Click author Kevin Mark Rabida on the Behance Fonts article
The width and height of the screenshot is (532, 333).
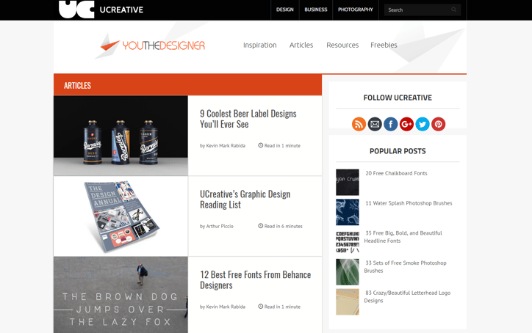pyautogui.click(x=226, y=307)
